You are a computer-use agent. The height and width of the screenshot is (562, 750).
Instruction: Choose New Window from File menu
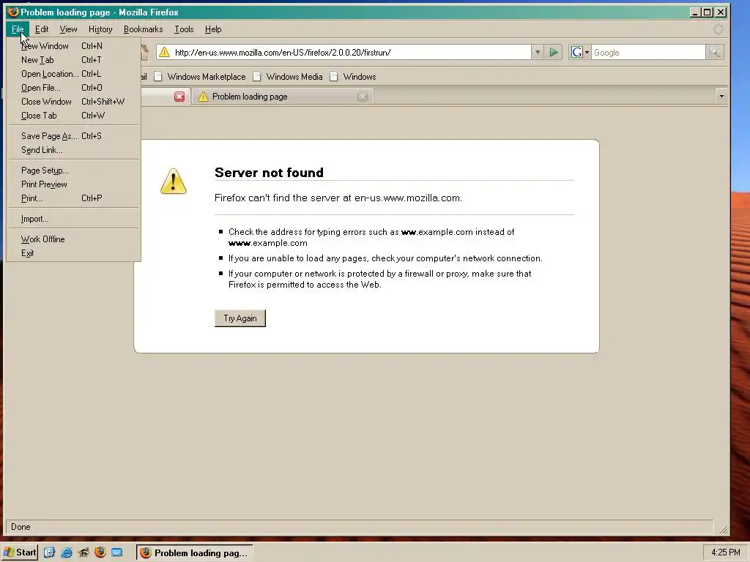click(74, 46)
